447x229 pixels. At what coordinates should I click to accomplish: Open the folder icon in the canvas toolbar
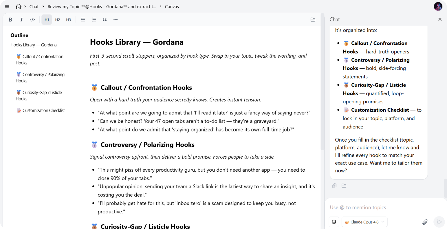click(x=313, y=20)
